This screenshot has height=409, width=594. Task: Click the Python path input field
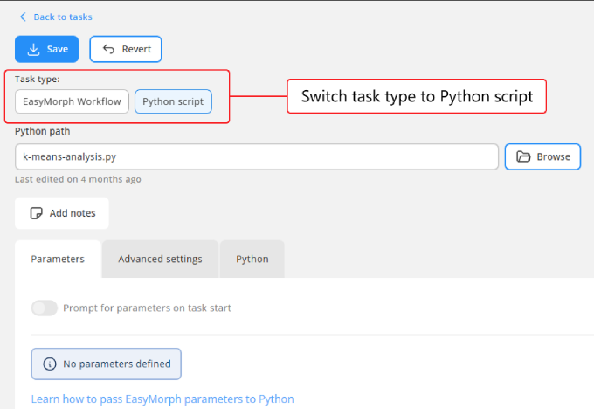pos(257,156)
